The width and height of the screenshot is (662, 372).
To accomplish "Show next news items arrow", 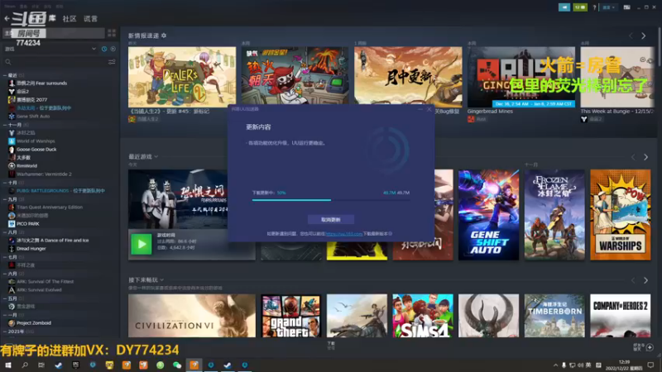I will click(x=644, y=36).
